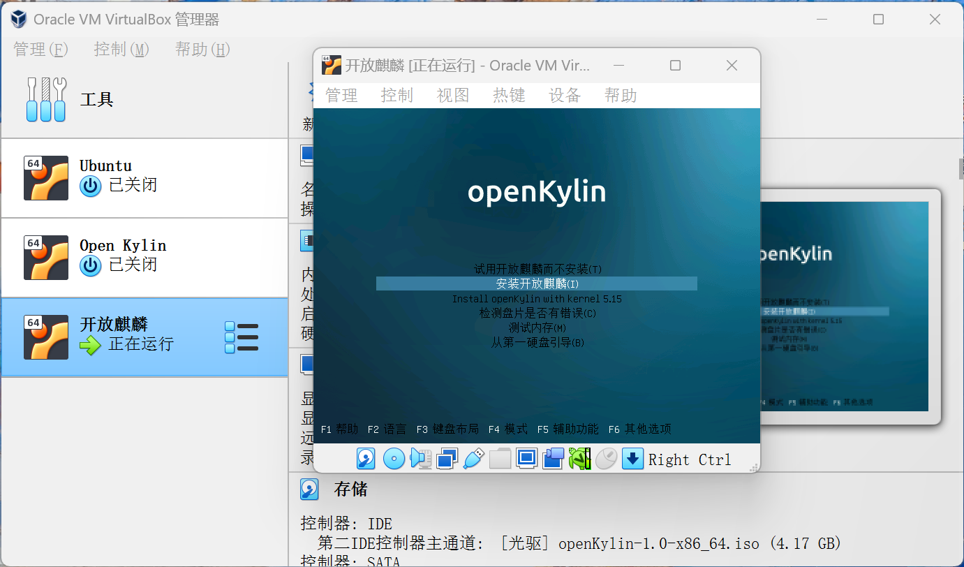Open the list-menu icon beside 开放麒麟
The width and height of the screenshot is (964, 567).
click(x=242, y=337)
